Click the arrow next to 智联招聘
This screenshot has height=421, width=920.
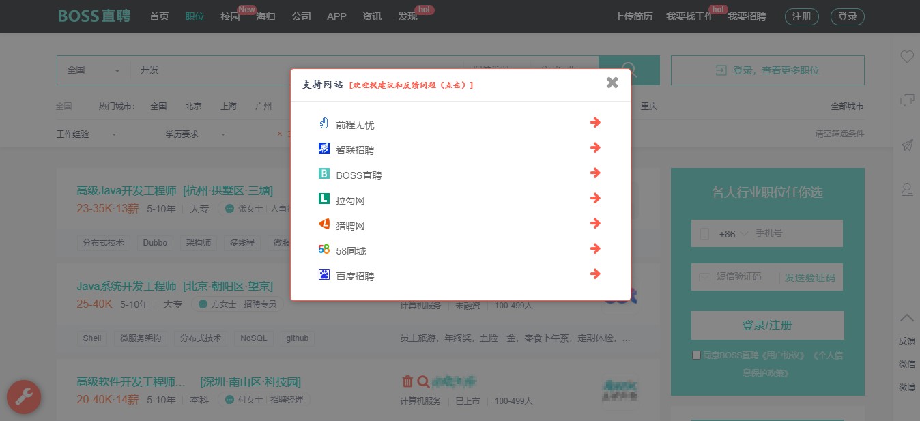pyautogui.click(x=595, y=147)
